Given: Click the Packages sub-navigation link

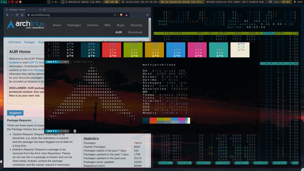Looking at the screenshot, I should [x=29, y=42].
